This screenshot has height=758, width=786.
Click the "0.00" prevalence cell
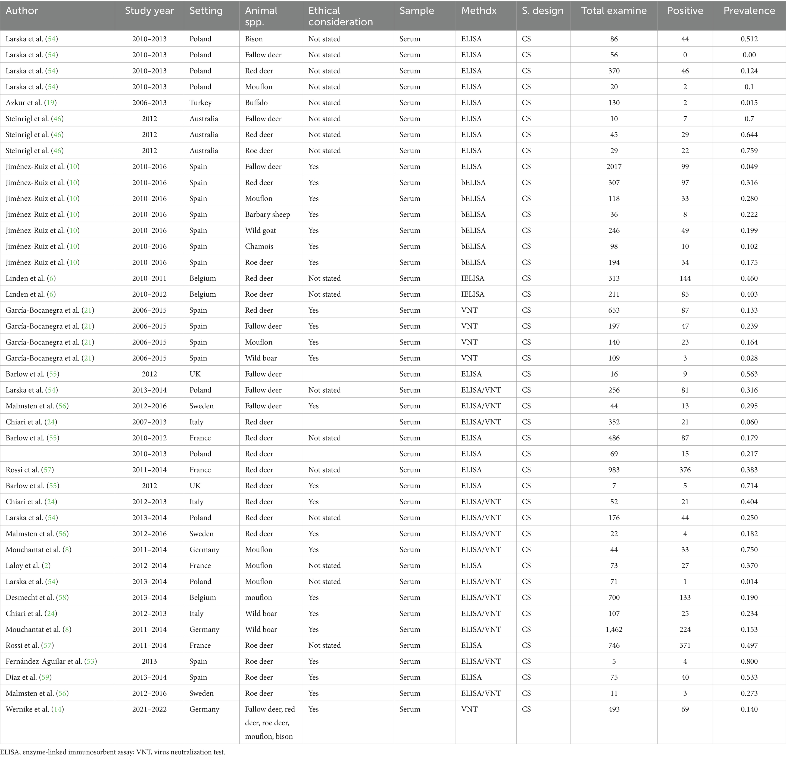coord(749,55)
